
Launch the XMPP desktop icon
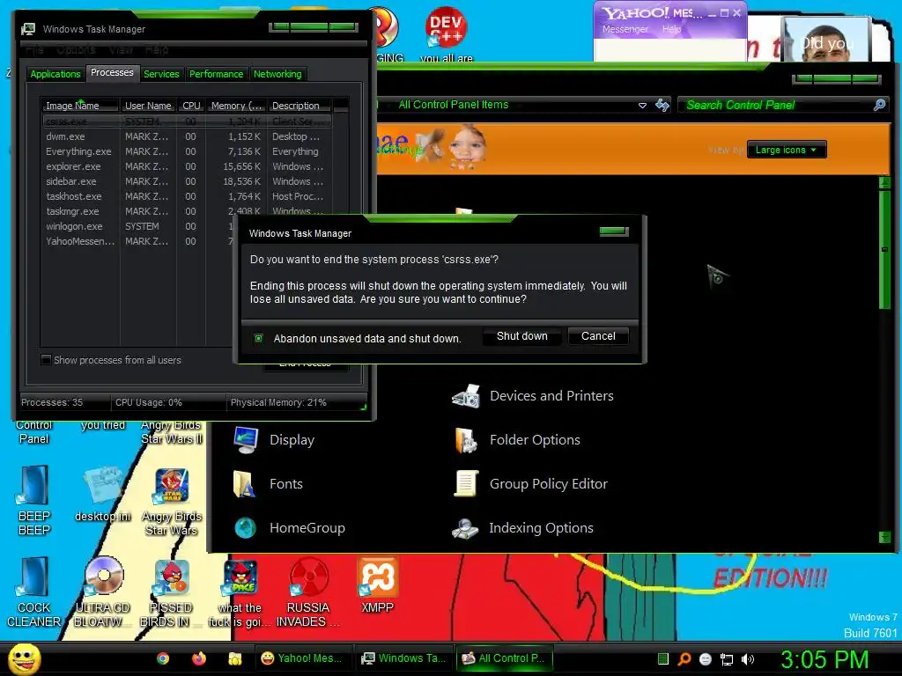click(x=377, y=585)
